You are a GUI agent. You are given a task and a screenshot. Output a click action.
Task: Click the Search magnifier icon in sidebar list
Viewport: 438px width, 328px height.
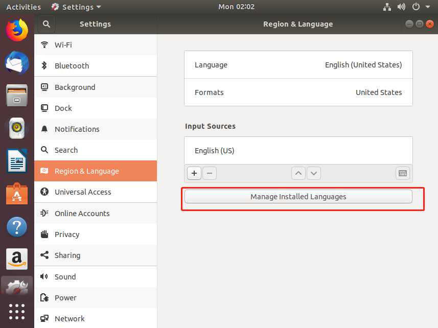[44, 150]
